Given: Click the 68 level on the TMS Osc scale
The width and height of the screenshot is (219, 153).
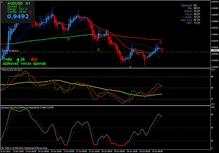Looking at the screenshot, I should (x=212, y=76).
